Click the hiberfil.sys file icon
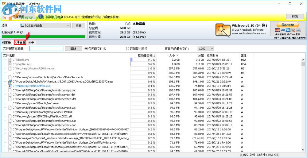The image size is (307, 158). pos(10,60)
